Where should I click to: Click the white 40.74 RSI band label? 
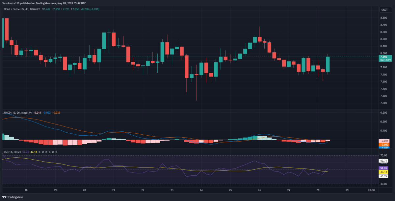(384, 176)
